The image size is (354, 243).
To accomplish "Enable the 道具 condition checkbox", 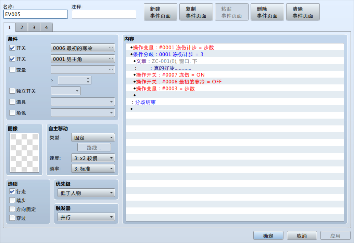I will pyautogui.click(x=12, y=102).
